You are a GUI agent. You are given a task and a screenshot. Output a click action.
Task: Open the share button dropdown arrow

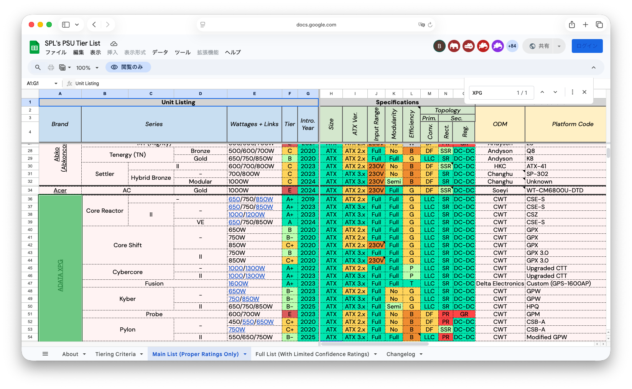point(559,46)
